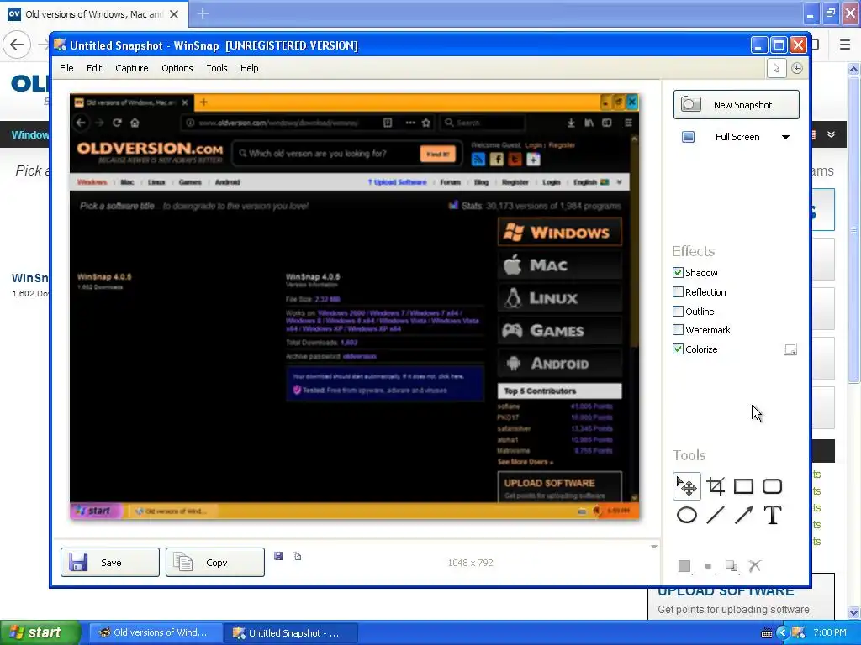Select the Text tool
This screenshot has height=645, width=861.
(772, 515)
